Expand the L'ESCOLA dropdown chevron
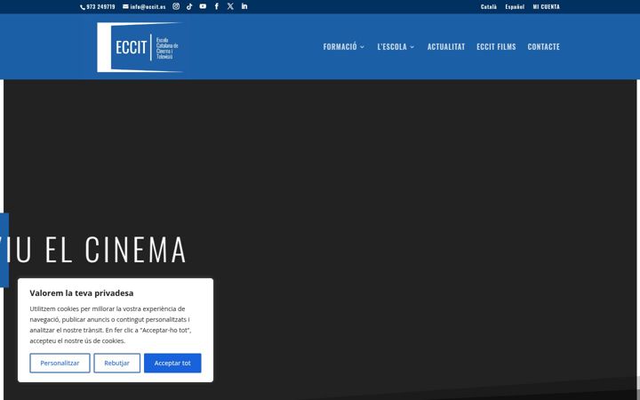This screenshot has height=400, width=640. [412, 47]
